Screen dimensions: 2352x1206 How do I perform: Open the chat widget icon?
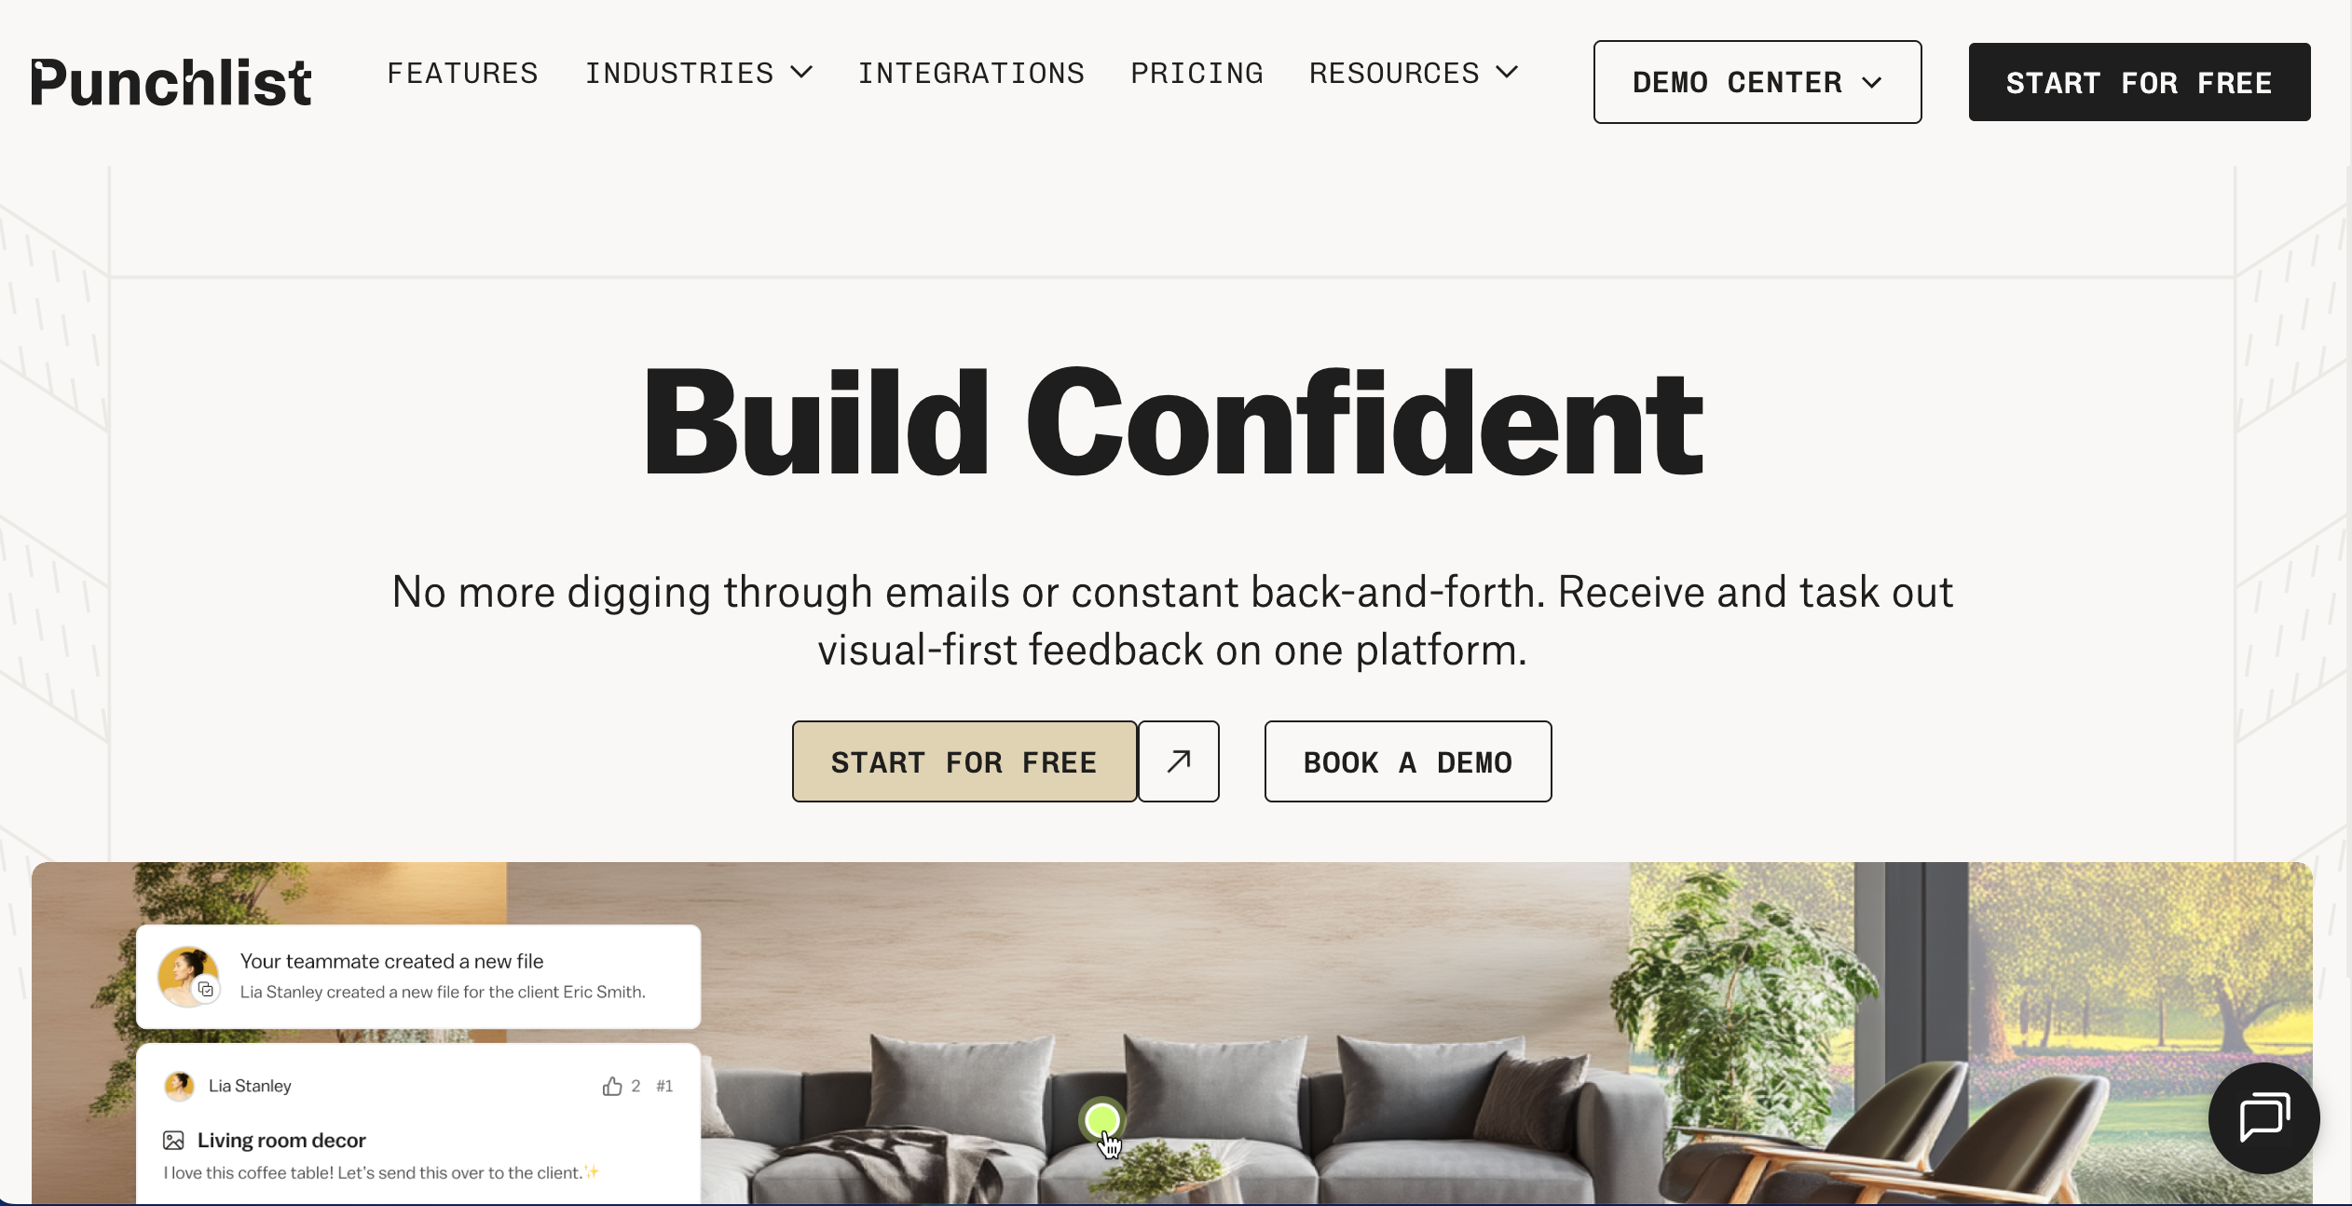pyautogui.click(x=2263, y=1117)
